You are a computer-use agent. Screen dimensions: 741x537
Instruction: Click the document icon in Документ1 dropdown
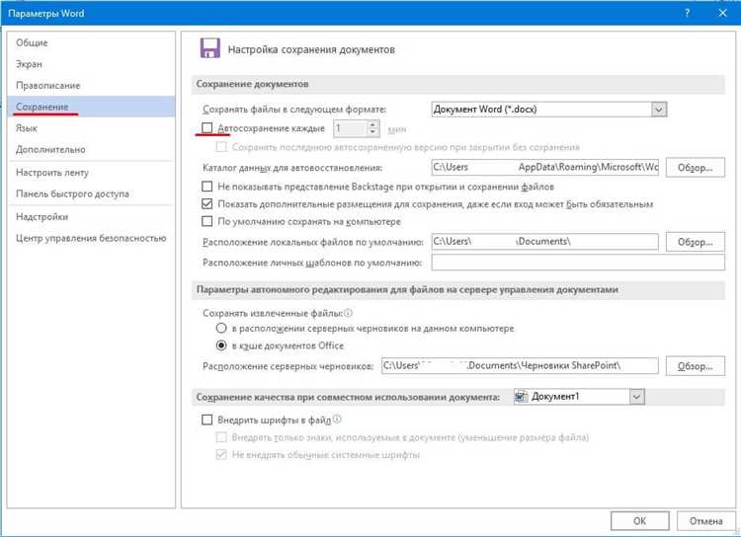tap(522, 397)
